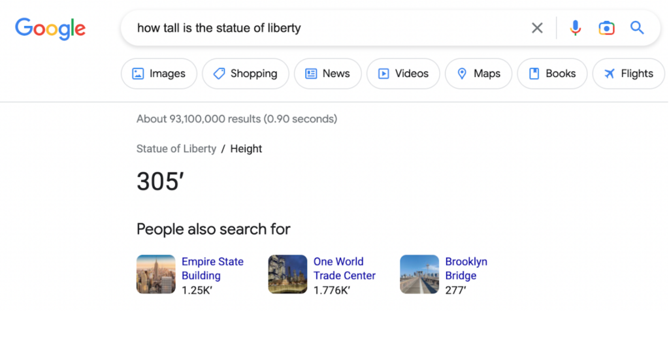The height and width of the screenshot is (341, 669).
Task: Click in the search query field
Action: (327, 28)
